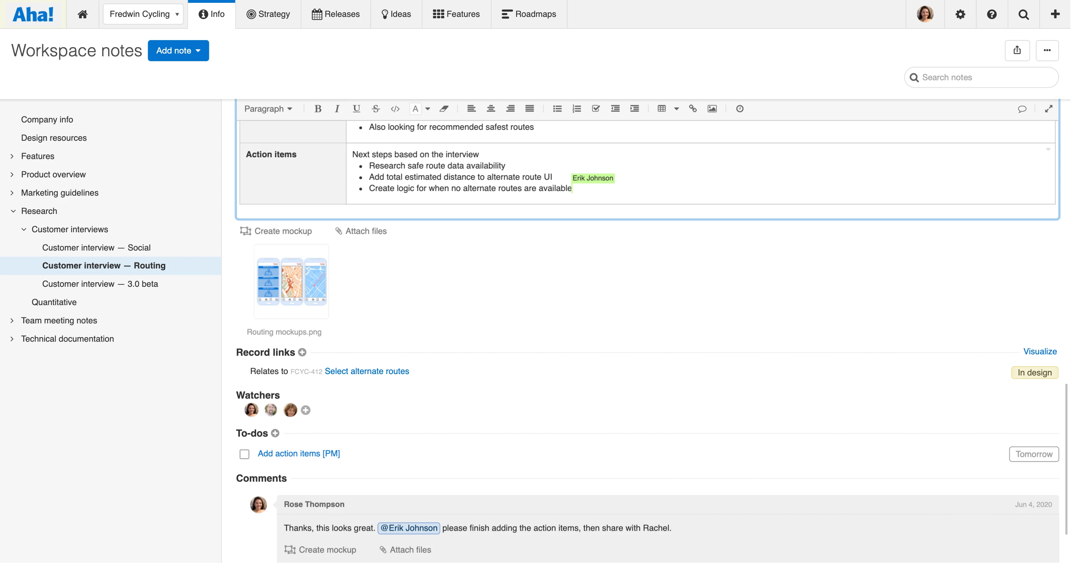The width and height of the screenshot is (1071, 563).
Task: Expand the Team meeting notes folder
Action: coord(12,321)
